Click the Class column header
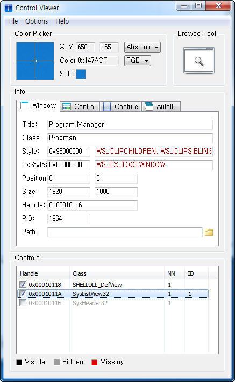The image size is (235, 382). [x=117, y=273]
